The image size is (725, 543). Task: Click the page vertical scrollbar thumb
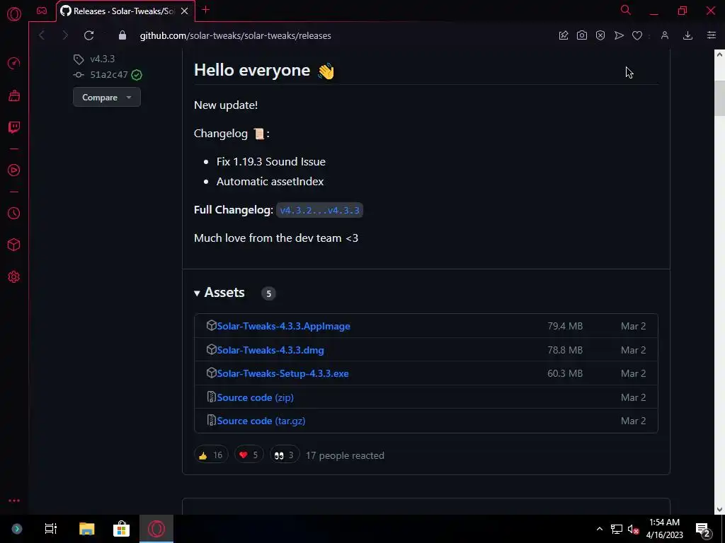[x=719, y=98]
